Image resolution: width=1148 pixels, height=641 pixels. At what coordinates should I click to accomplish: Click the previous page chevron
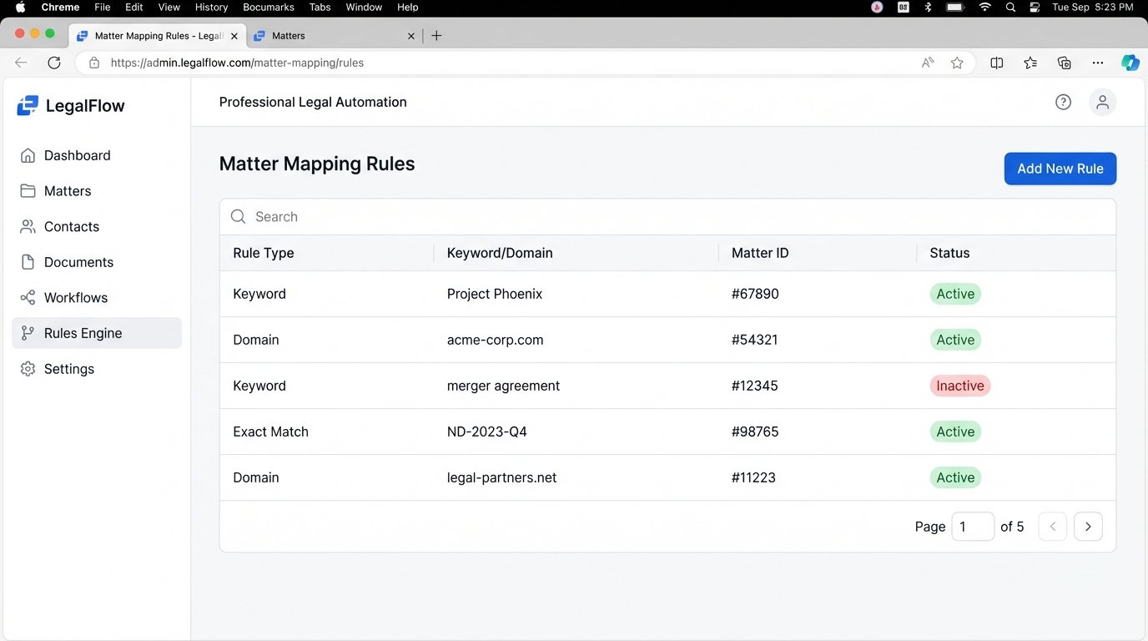pos(1052,527)
